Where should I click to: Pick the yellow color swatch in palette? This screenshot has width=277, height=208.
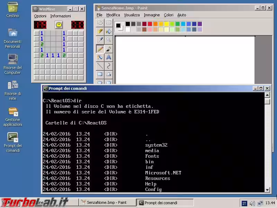(x=167, y=24)
